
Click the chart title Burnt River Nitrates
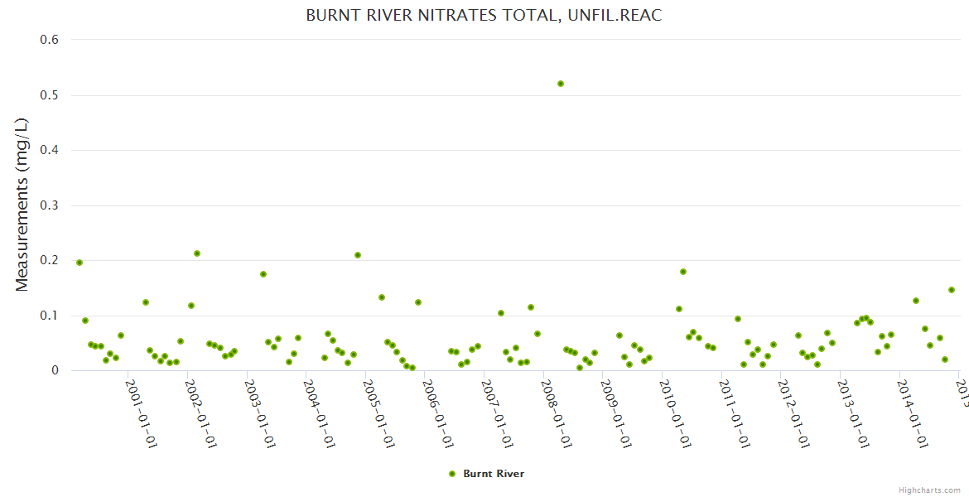tap(484, 16)
